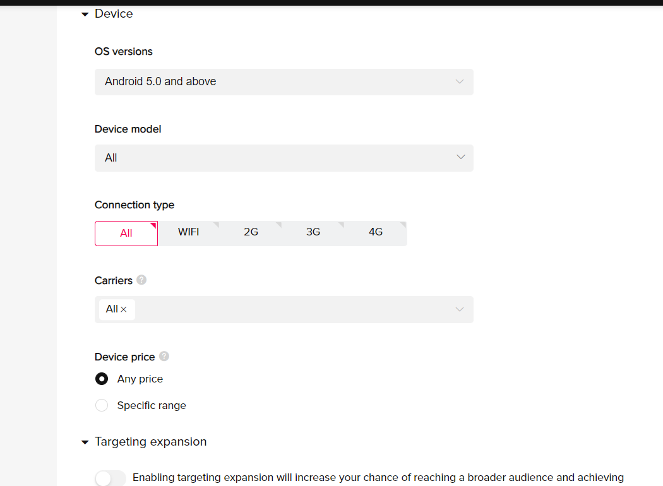Select WIFI connection type
Image resolution: width=663 pixels, height=486 pixels.
(x=189, y=234)
